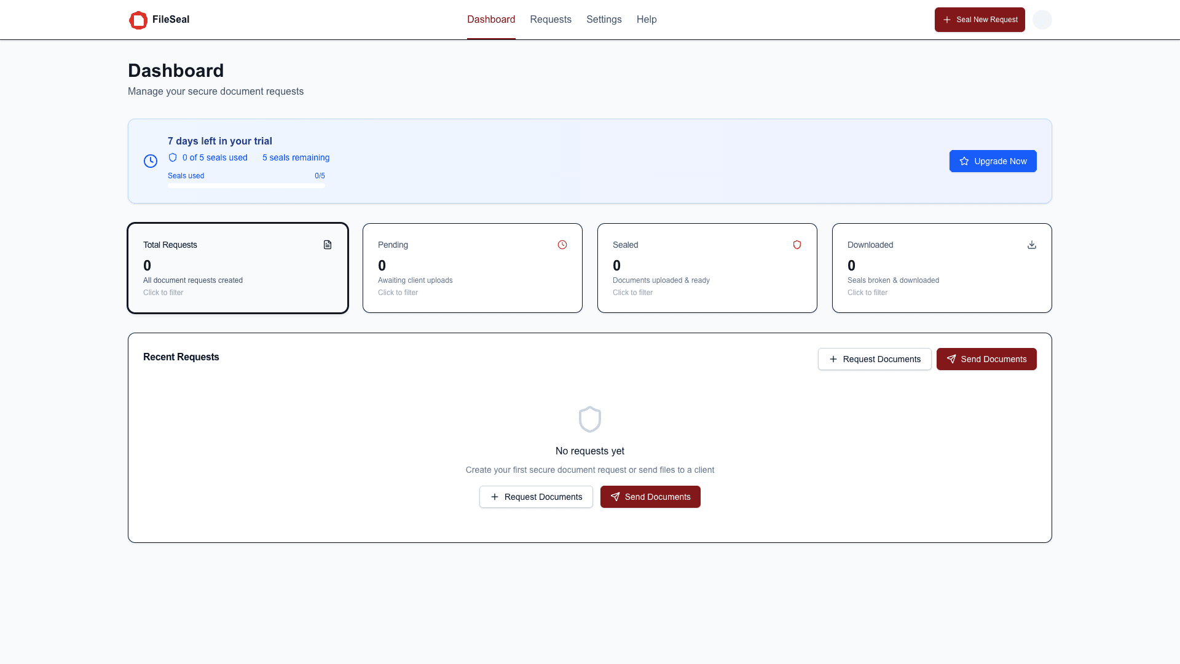
Task: Click Request Documents below No requests yet
Action: click(x=536, y=497)
